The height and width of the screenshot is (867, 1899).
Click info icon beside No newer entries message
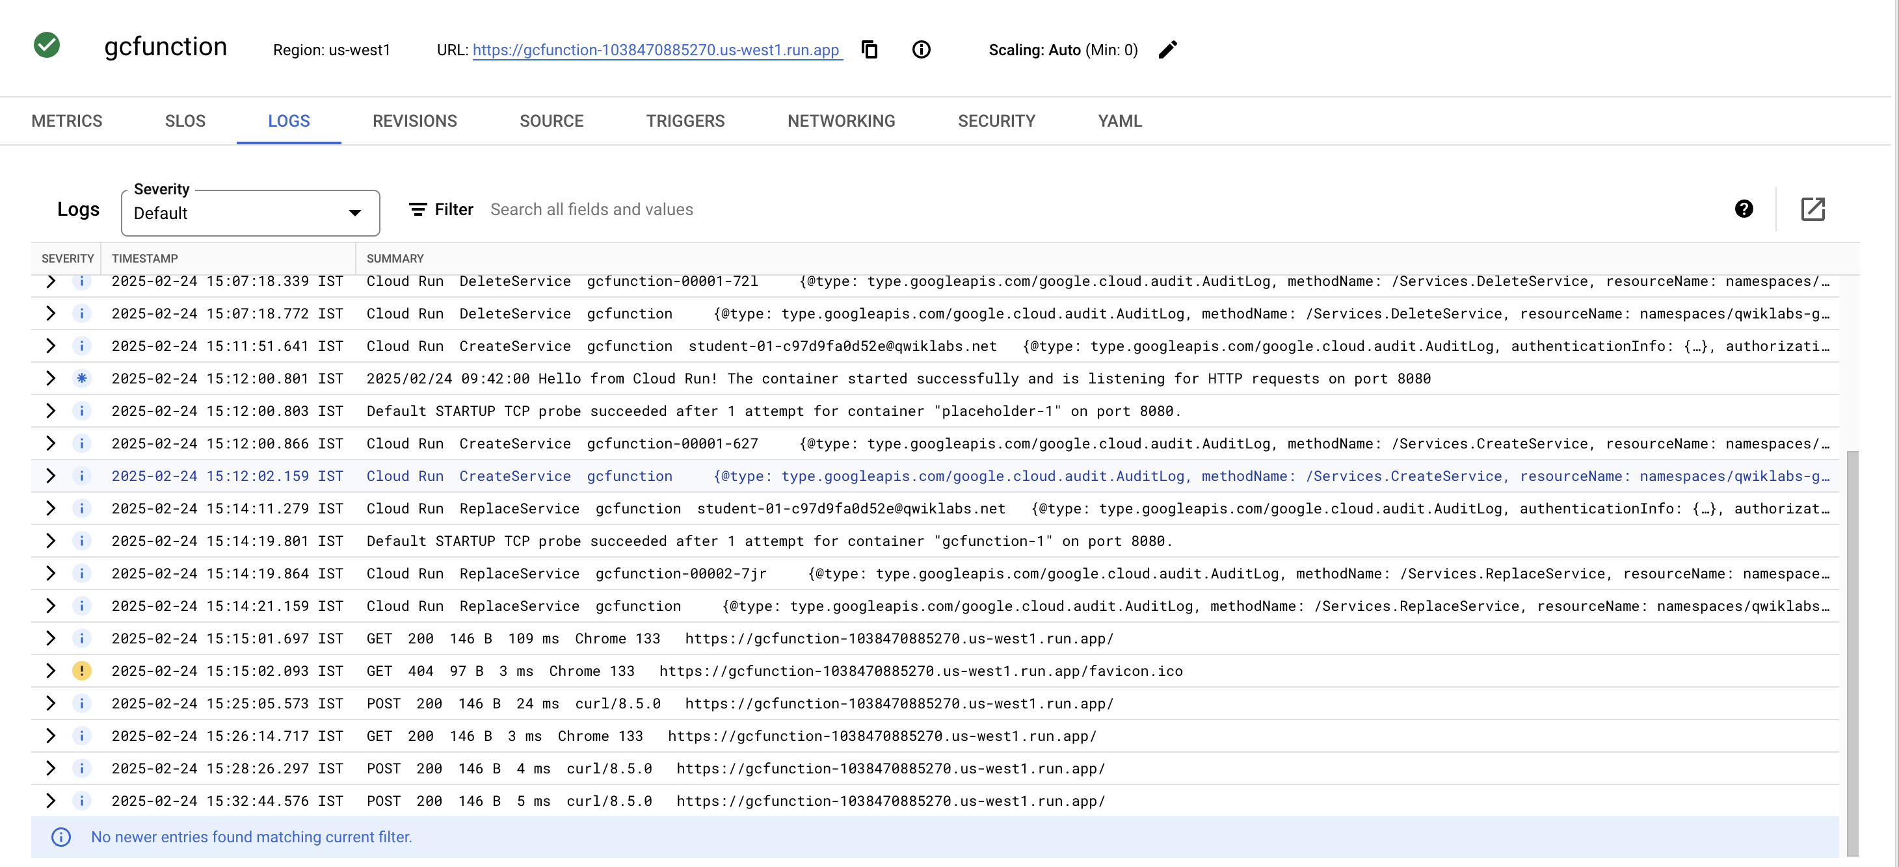pyautogui.click(x=61, y=837)
